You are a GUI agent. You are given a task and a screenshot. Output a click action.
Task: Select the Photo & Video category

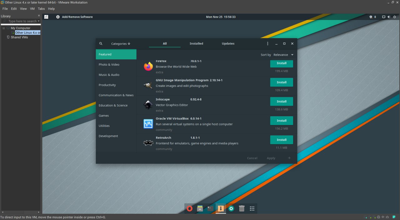(x=116, y=65)
